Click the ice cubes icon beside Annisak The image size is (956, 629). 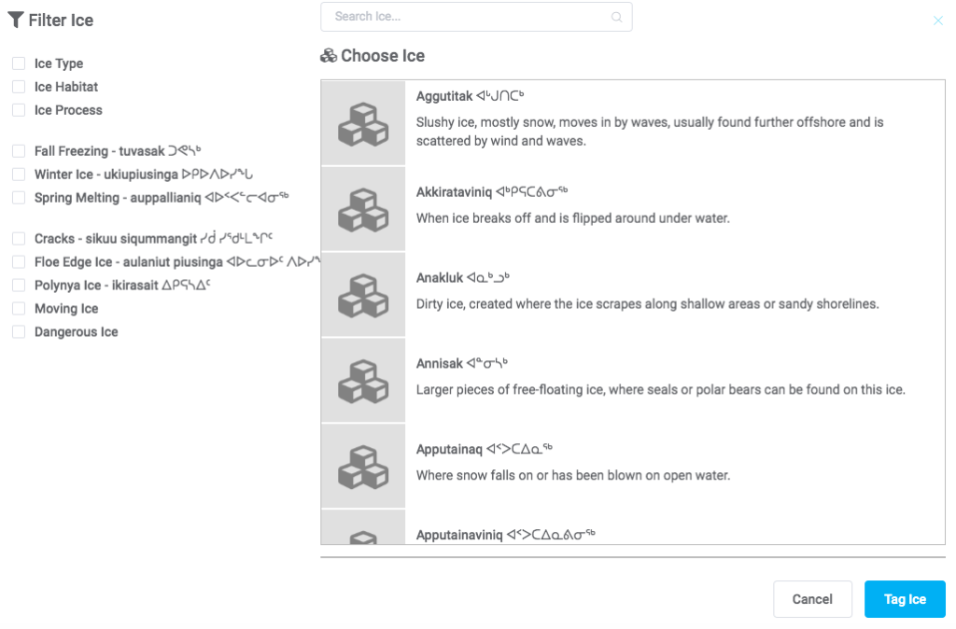pyautogui.click(x=363, y=381)
